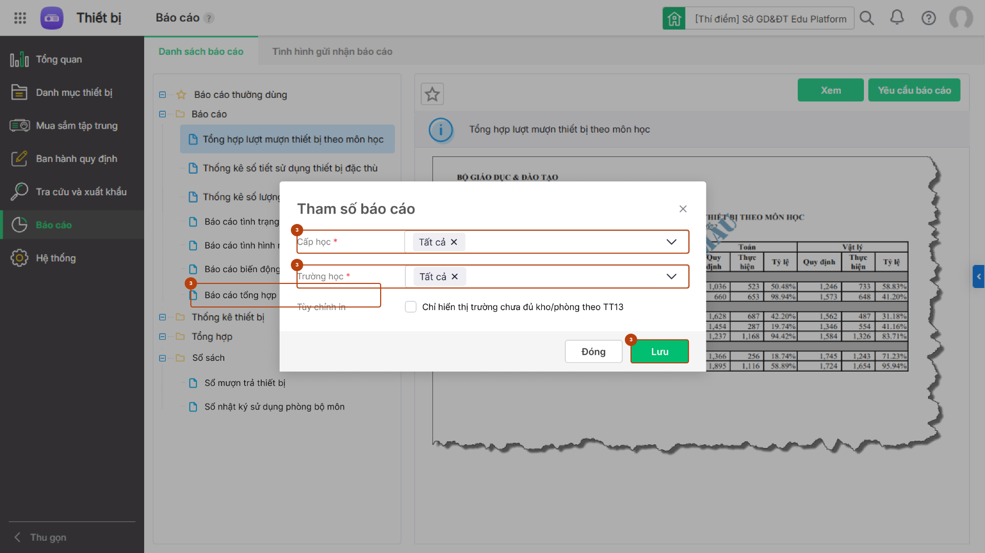Open the notifications bell

tap(897, 18)
